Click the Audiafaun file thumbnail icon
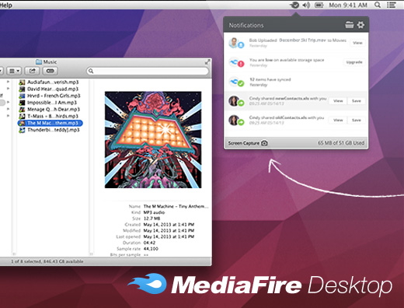The height and width of the screenshot is (308, 404). 22,82
